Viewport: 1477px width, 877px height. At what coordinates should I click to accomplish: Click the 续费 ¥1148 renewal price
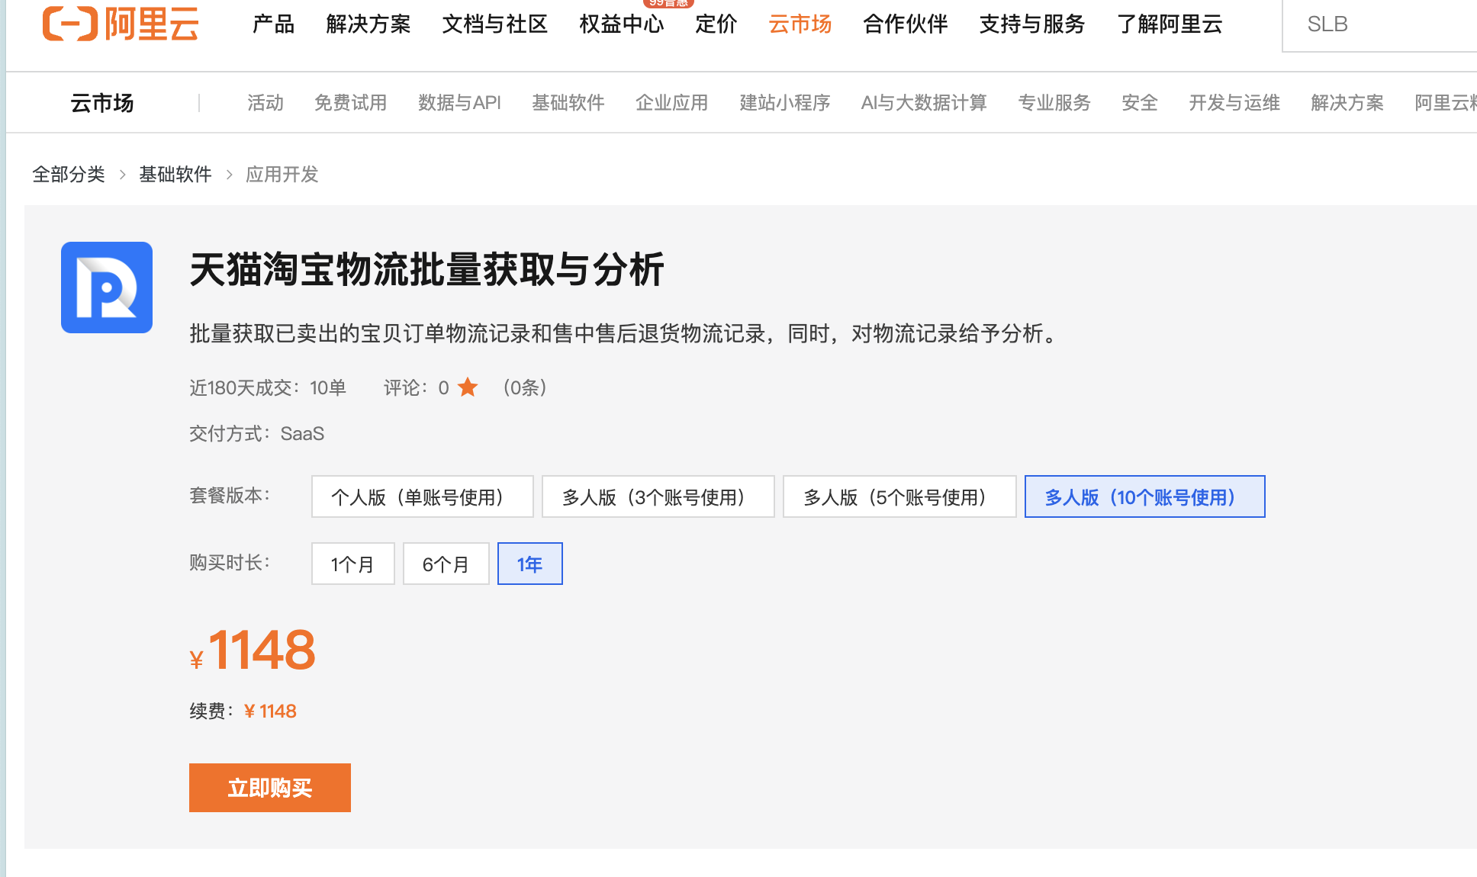[243, 712]
